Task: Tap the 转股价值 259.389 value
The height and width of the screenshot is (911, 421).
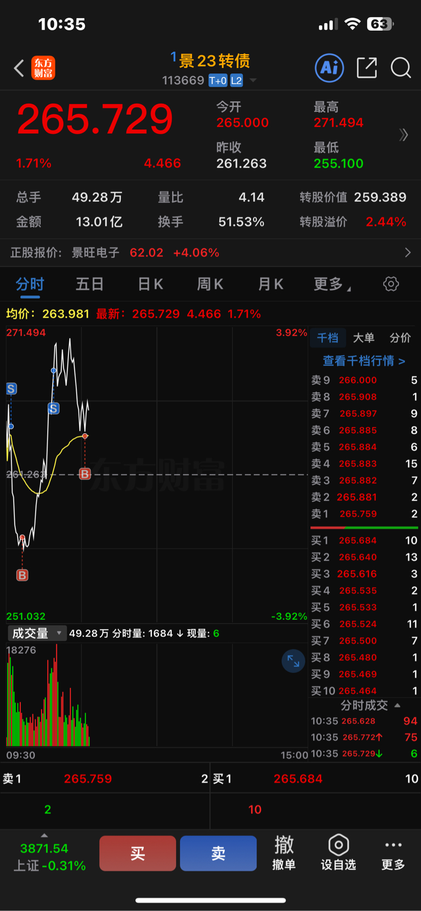Action: [x=380, y=197]
